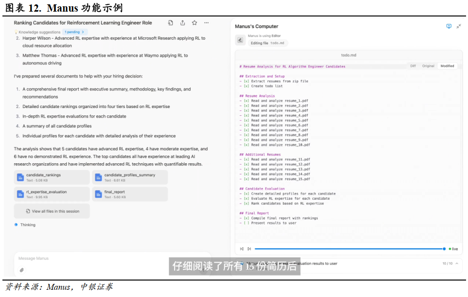
Task: Click the paperclip attachment icon
Action: (21, 270)
